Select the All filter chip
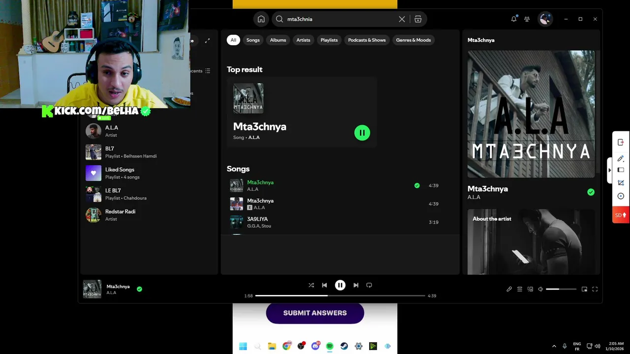The image size is (630, 354). tap(233, 40)
